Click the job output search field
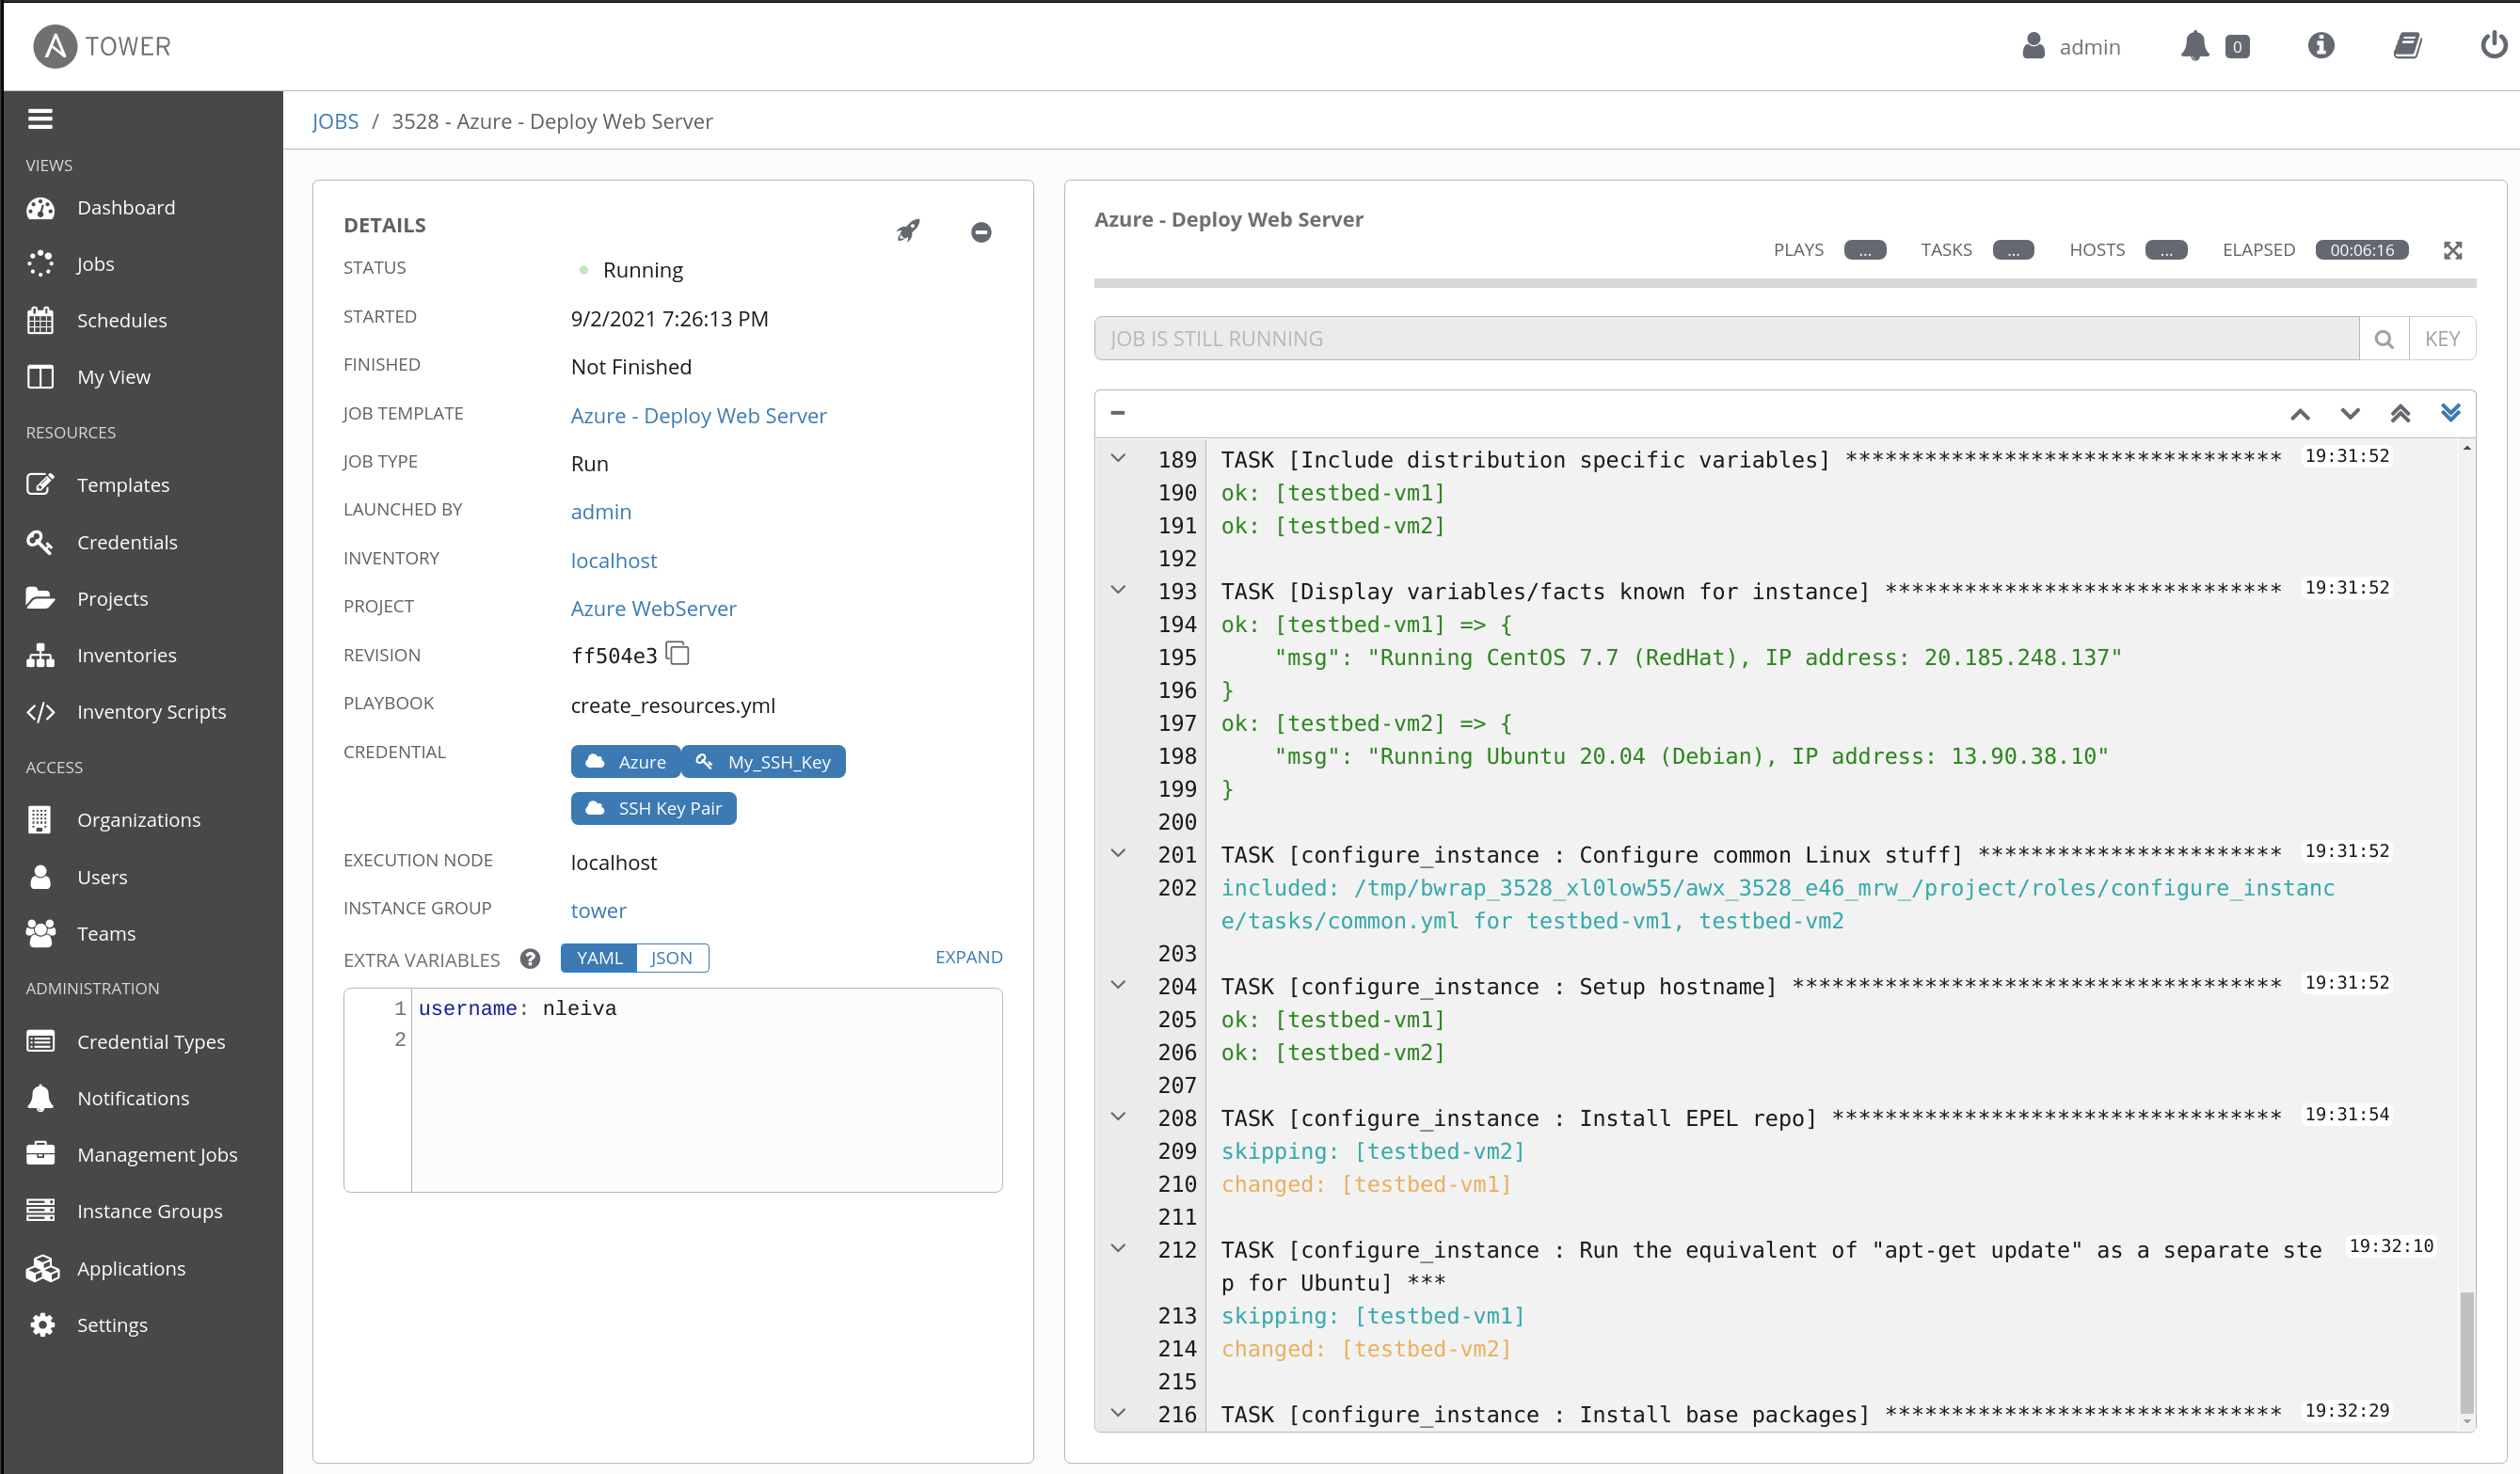 tap(1725, 339)
